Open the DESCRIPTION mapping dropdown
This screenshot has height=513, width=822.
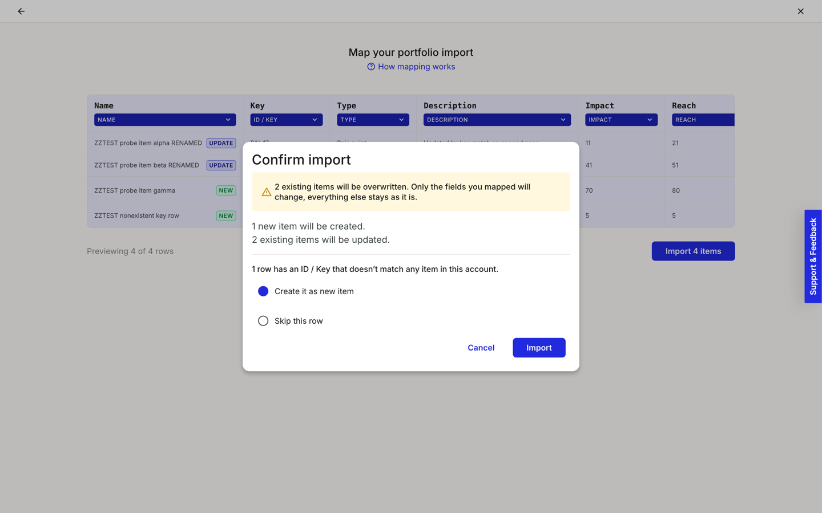coord(497,120)
